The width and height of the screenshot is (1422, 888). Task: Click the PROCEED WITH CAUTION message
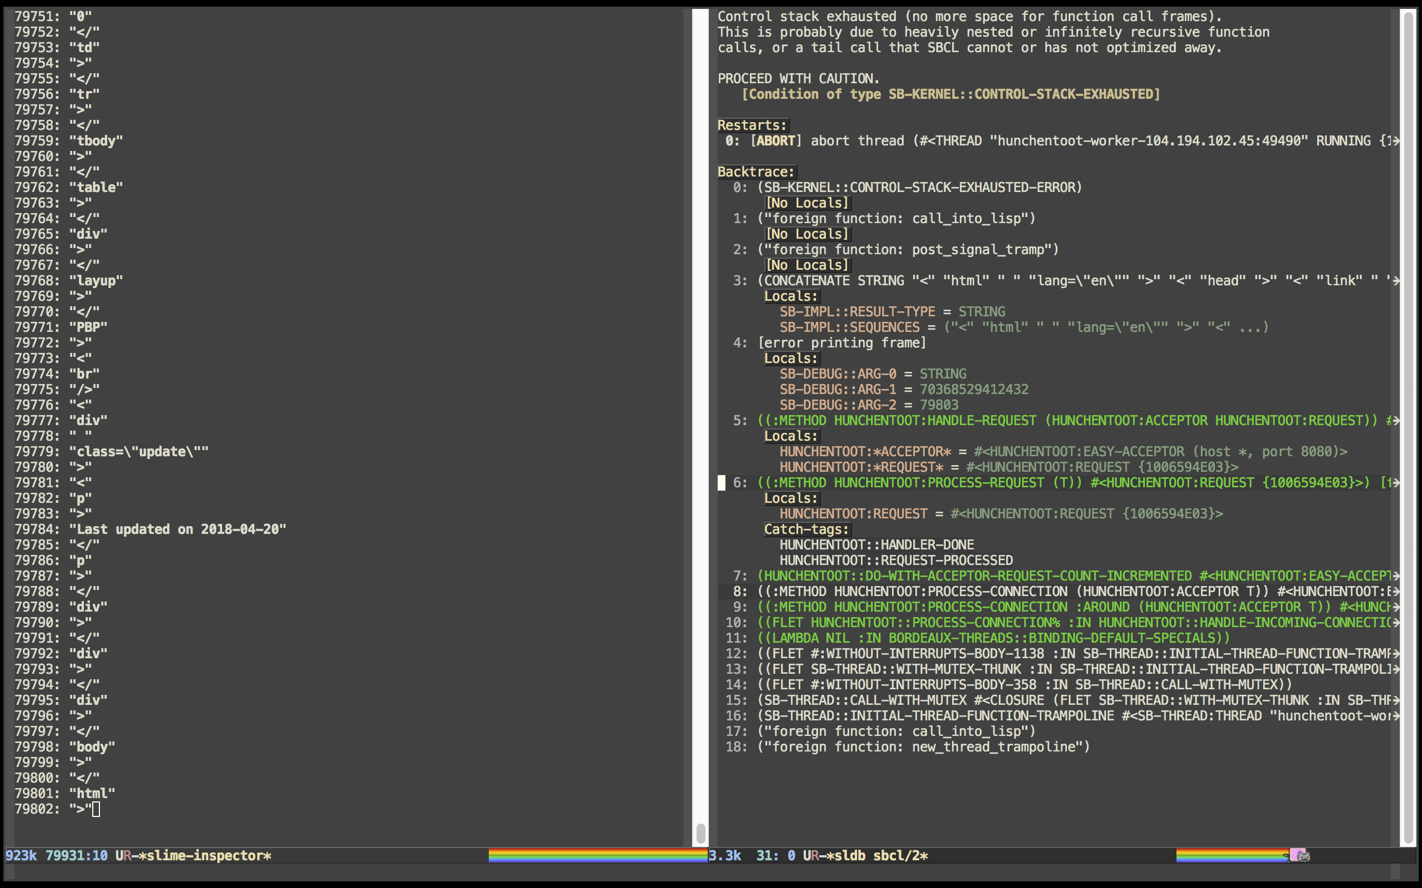[x=799, y=79]
